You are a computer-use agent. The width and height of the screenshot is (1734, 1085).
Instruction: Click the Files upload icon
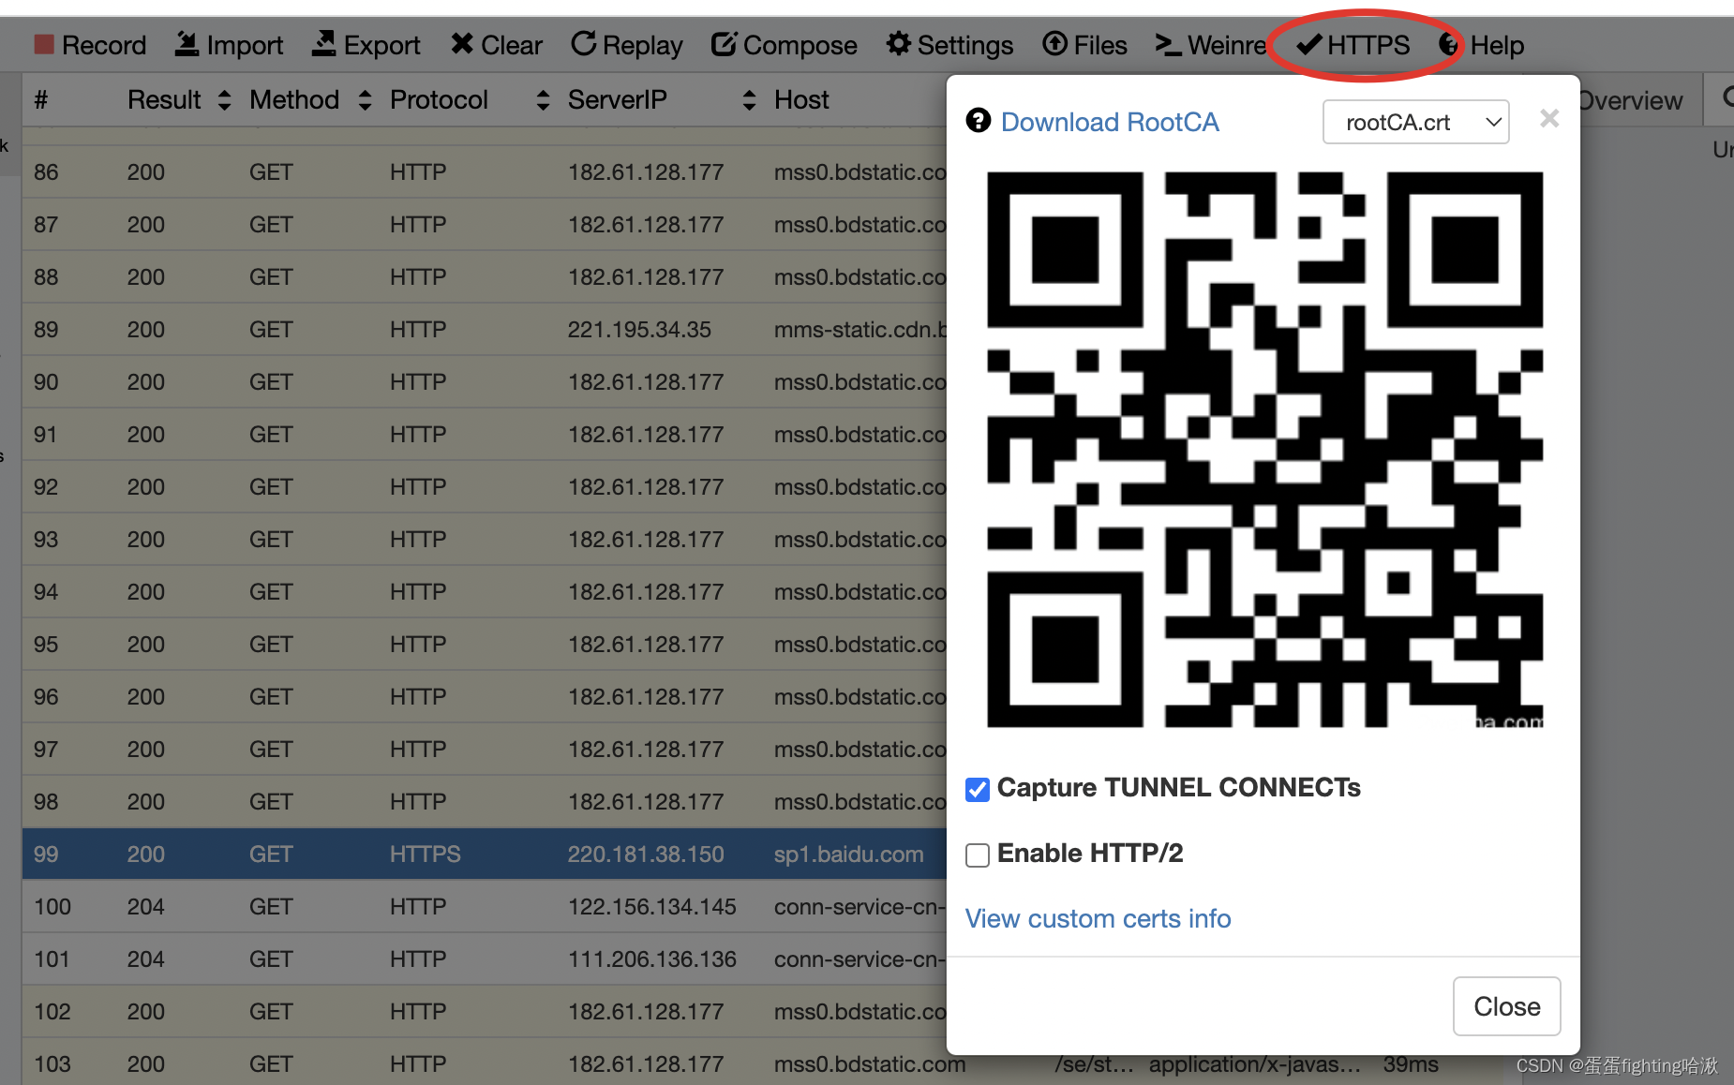tap(1054, 44)
